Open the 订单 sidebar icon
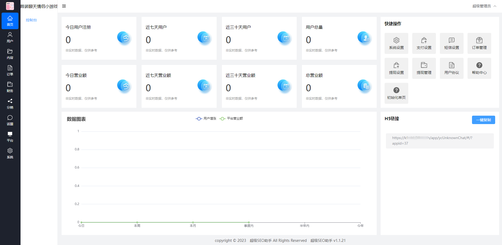The width and height of the screenshot is (502, 245). click(x=10, y=70)
